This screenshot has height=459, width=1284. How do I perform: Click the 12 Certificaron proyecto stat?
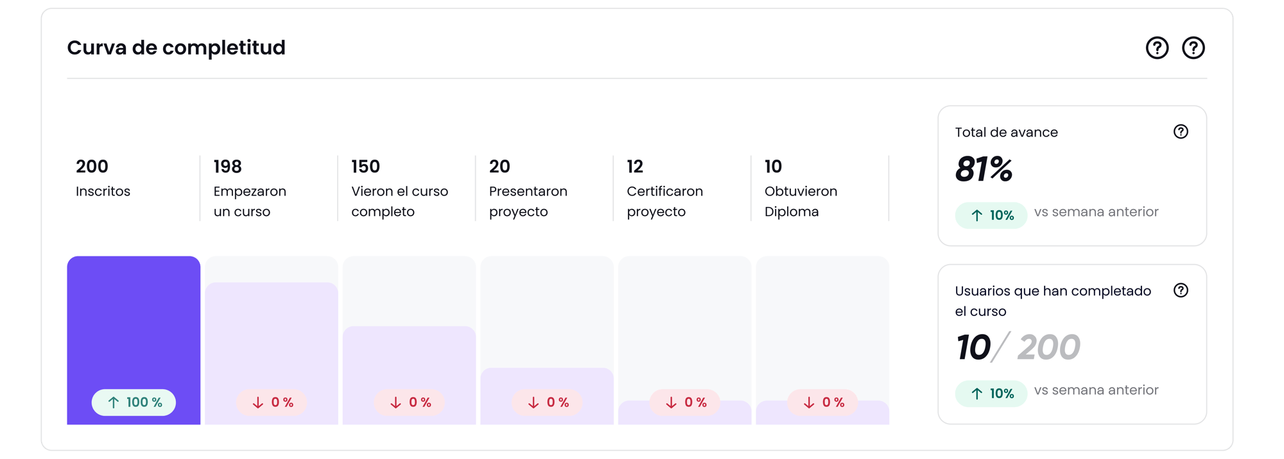664,188
